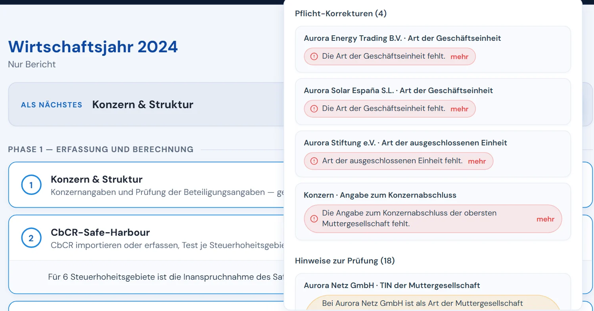Image resolution: width=594 pixels, height=311 pixels.
Task: Click the "ALS NÄCHSTES" label
Action: pyautogui.click(x=52, y=105)
